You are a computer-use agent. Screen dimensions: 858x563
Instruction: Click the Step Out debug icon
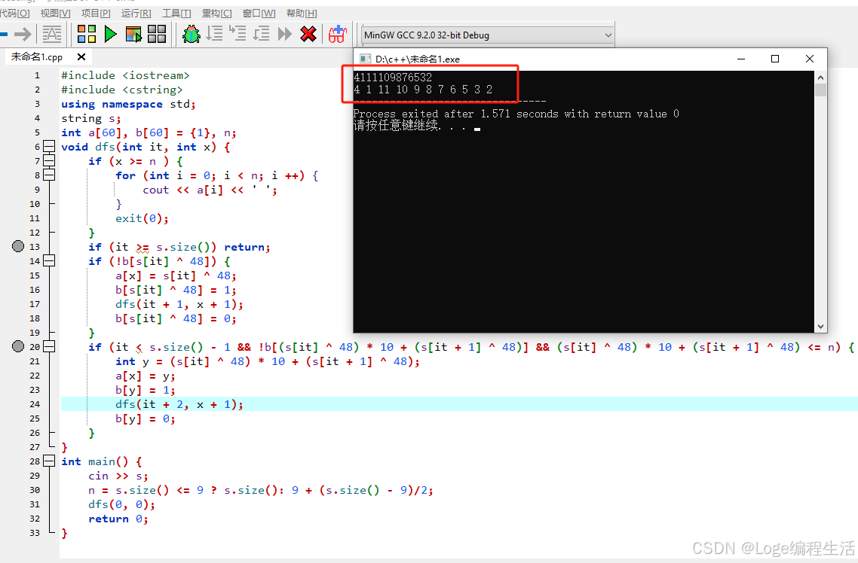coord(261,35)
